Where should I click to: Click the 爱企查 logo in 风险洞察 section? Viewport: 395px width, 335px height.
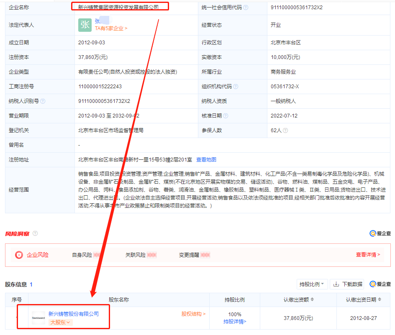380,233
